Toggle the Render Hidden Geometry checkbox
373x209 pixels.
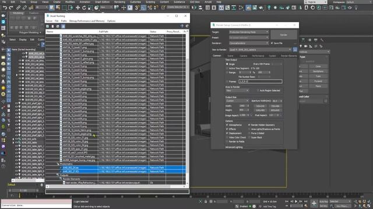point(249,125)
